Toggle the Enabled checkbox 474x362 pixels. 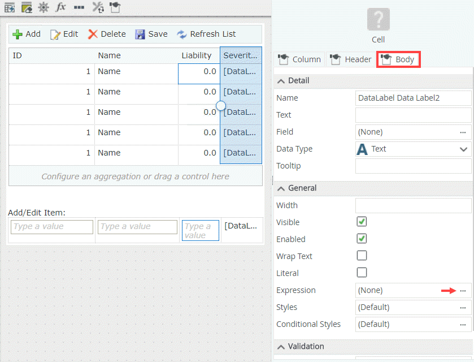point(362,239)
